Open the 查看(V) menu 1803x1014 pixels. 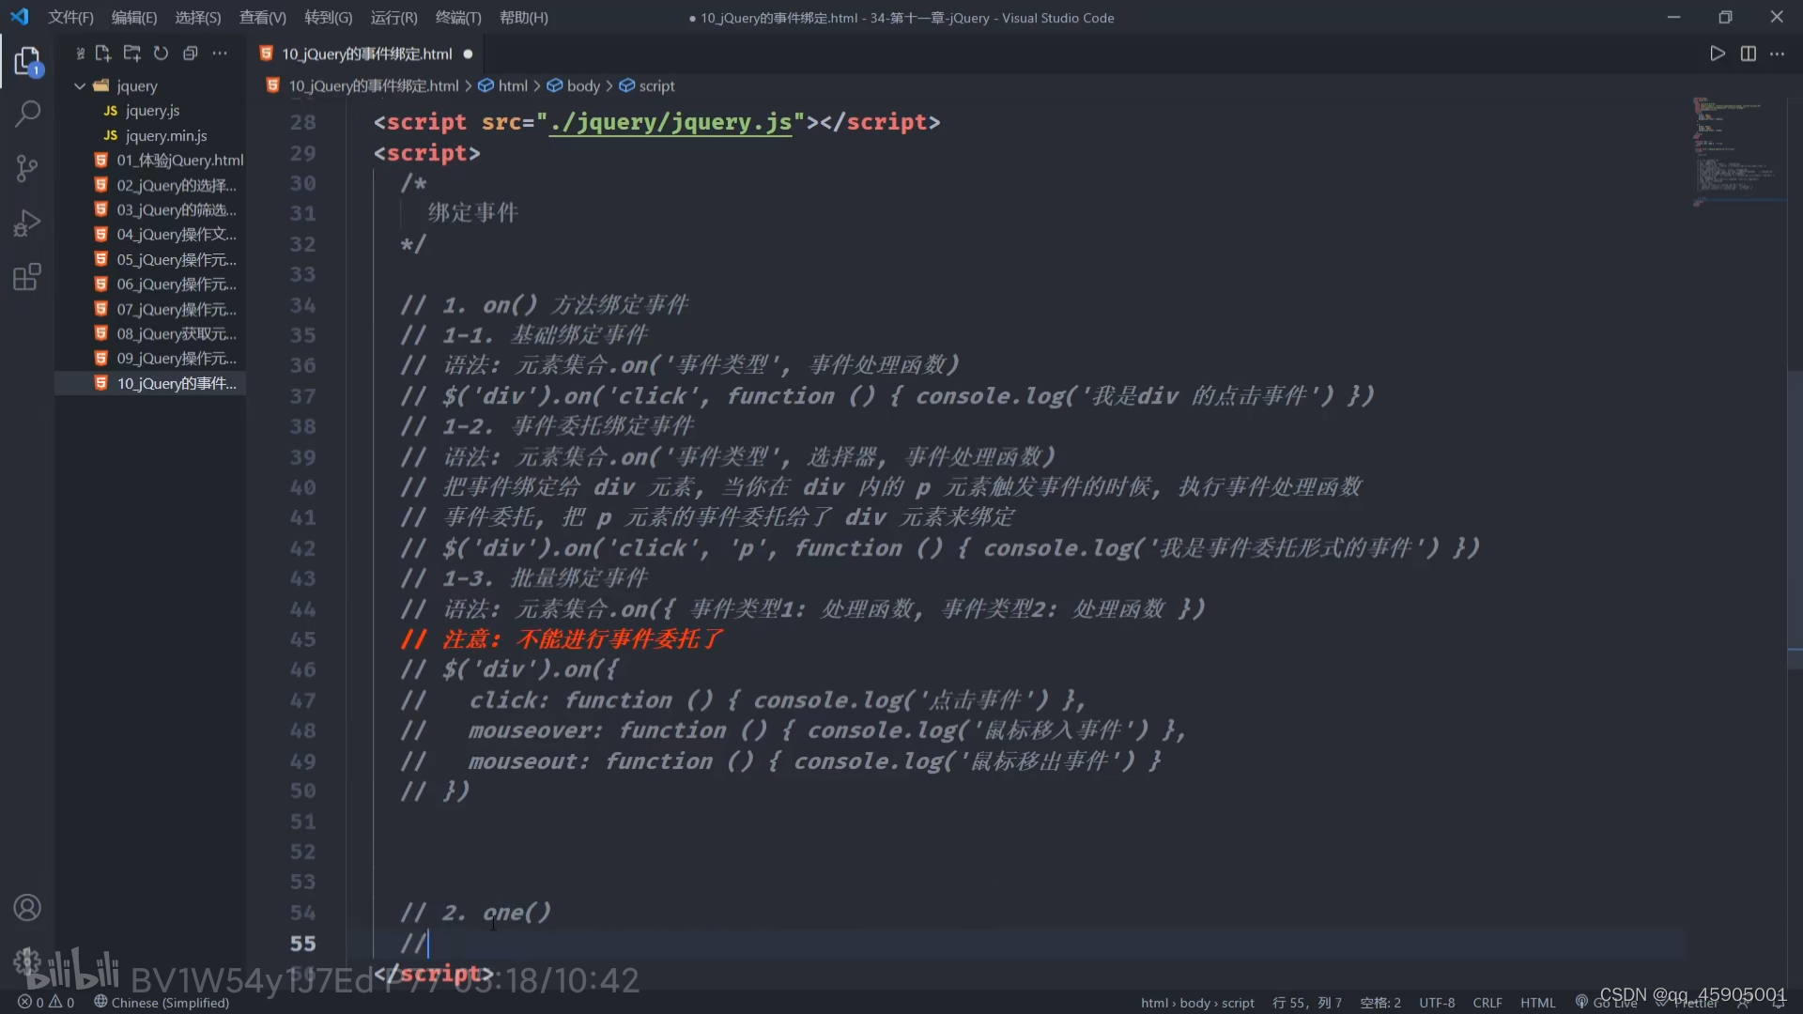tap(262, 18)
